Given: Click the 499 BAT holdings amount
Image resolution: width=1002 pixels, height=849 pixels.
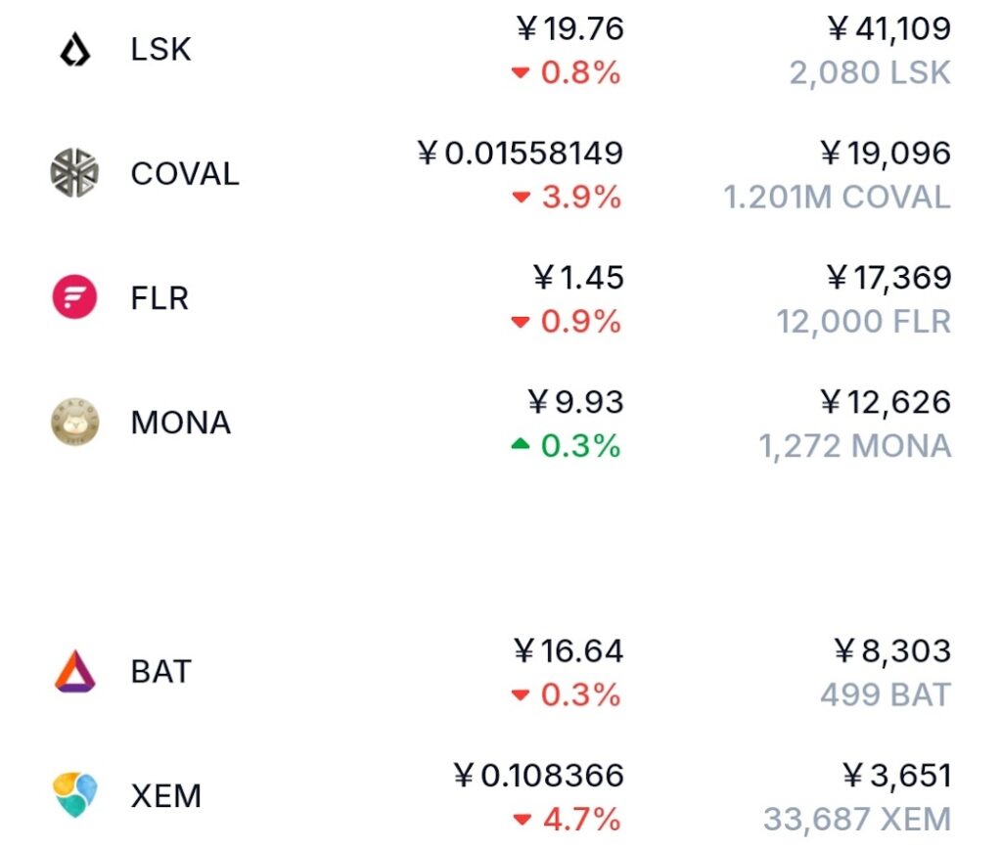Looking at the screenshot, I should [886, 695].
